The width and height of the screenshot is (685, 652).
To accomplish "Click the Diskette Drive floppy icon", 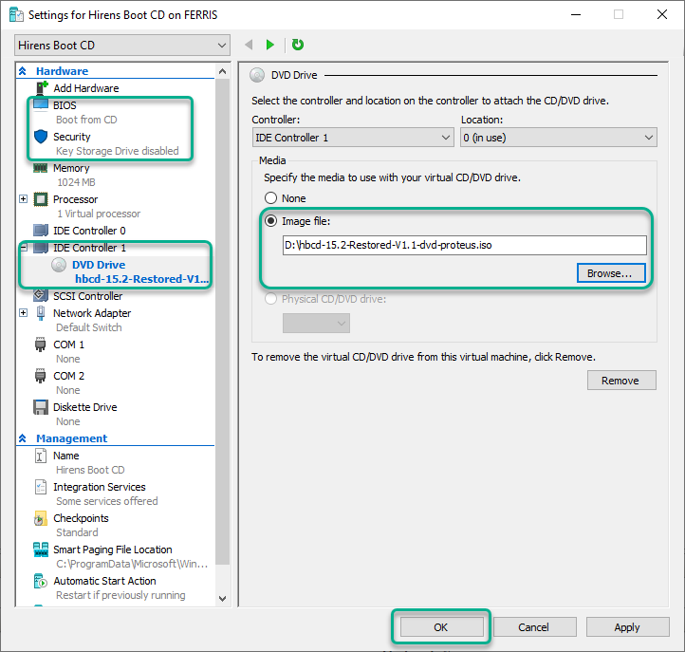I will pos(41,407).
